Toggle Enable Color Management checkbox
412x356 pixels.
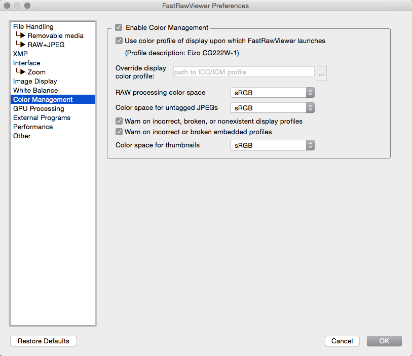coord(119,27)
